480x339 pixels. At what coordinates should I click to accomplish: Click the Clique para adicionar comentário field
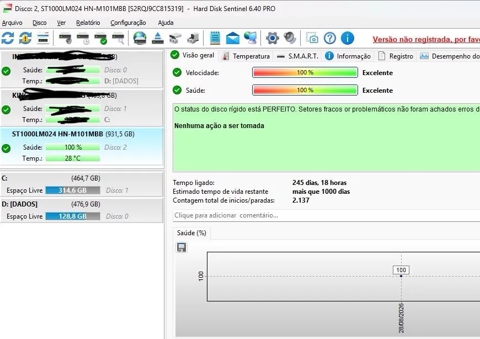(326, 215)
